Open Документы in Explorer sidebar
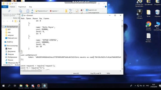This screenshot has height=90, width=161. [10, 51]
